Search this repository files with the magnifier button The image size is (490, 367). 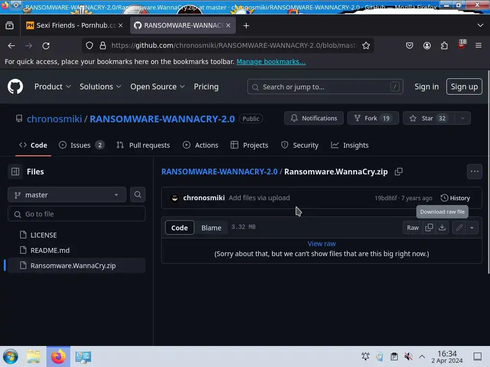tap(137, 195)
